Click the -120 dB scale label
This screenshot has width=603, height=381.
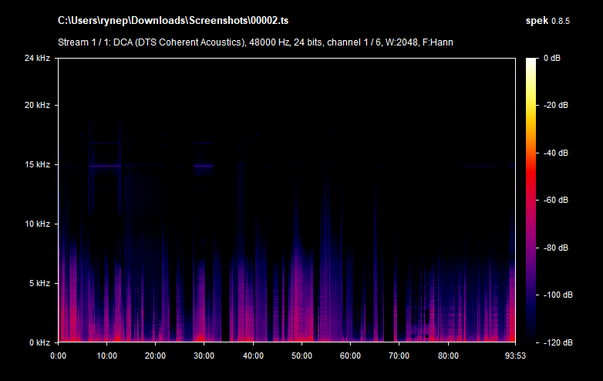[x=557, y=342]
